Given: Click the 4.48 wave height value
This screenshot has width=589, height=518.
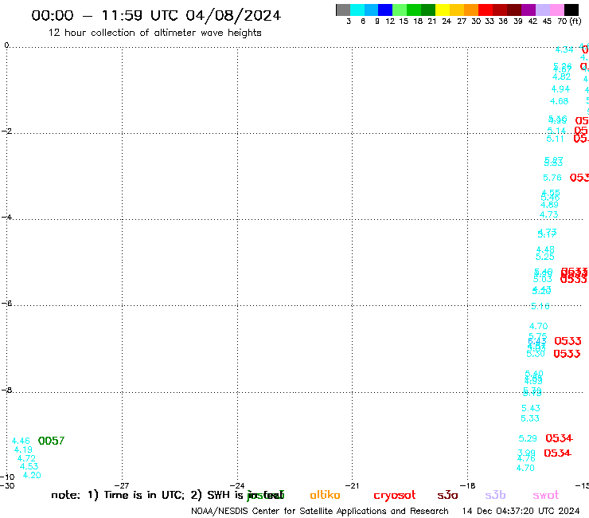Looking at the screenshot, I should coord(545,249).
